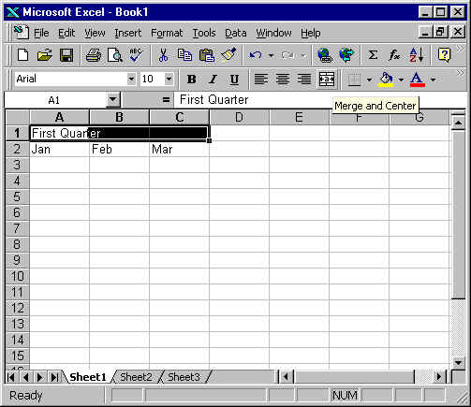Select row 5 header
The image size is (471, 407).
17,196
